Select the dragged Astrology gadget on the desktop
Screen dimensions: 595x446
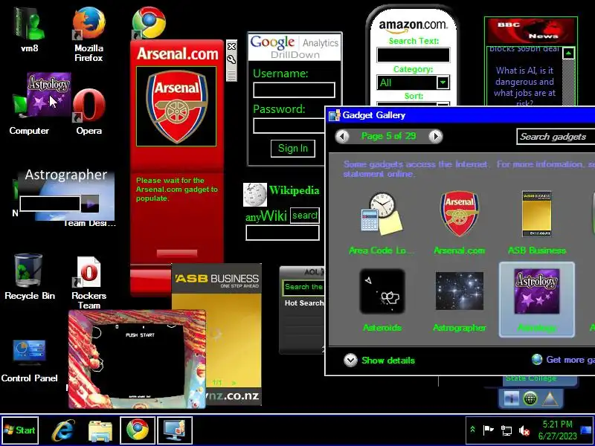tap(49, 94)
